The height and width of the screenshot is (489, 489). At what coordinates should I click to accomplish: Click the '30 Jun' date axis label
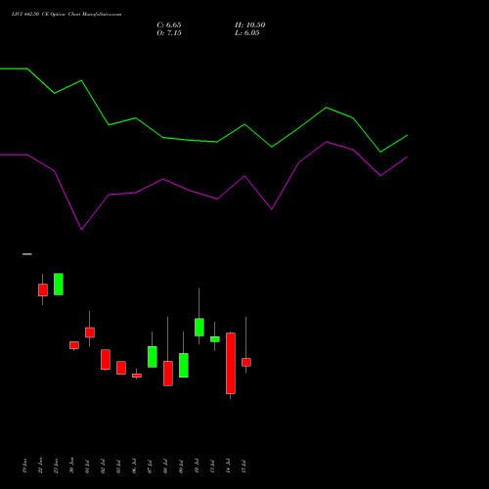click(x=72, y=466)
